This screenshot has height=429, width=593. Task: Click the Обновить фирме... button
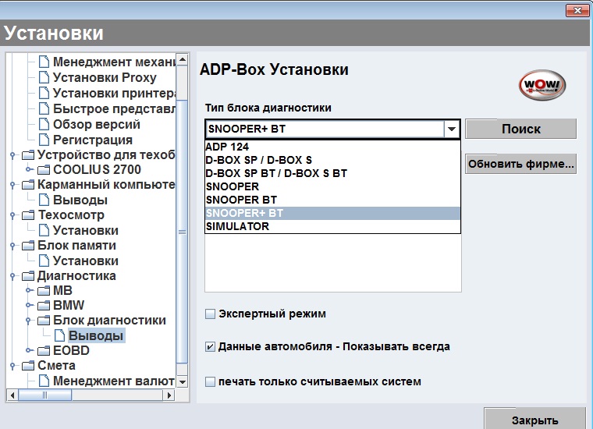pyautogui.click(x=520, y=164)
